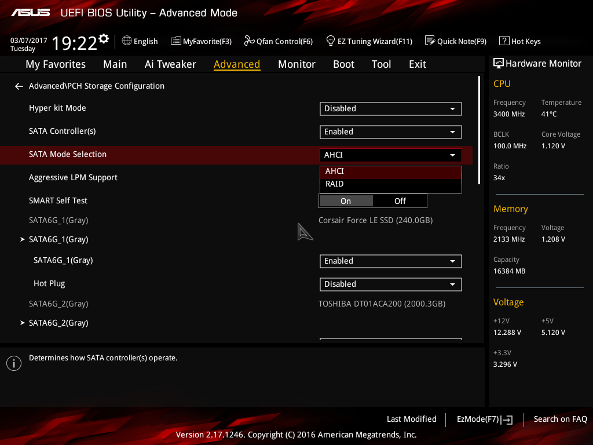The height and width of the screenshot is (445, 593).
Task: Select the Aggressive LPM Support label
Action: 73,177
